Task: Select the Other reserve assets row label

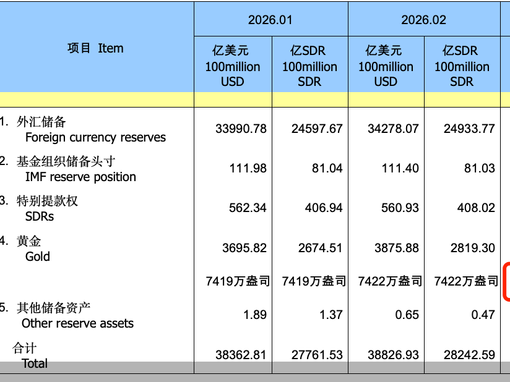Action: 77,323
